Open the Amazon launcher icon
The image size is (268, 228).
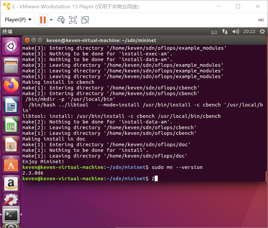11,184
